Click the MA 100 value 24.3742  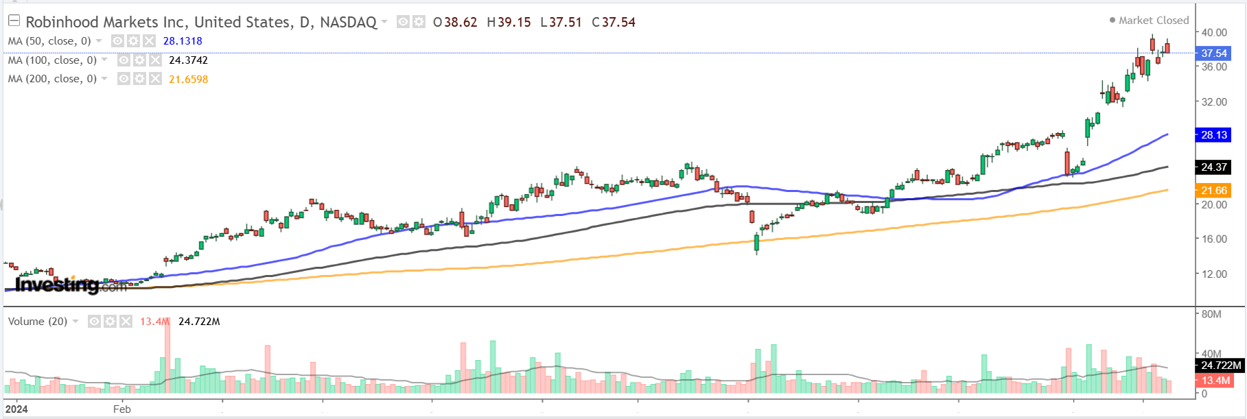[189, 60]
